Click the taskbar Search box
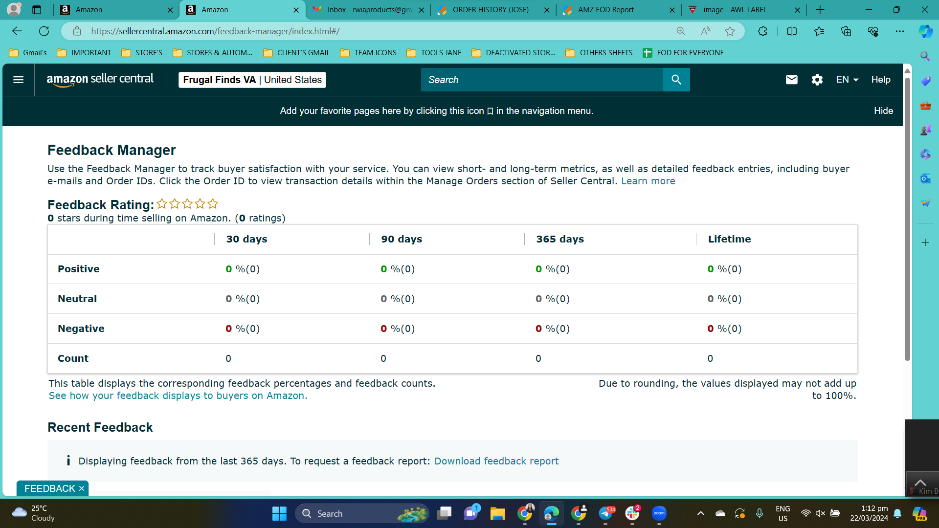Image resolution: width=939 pixels, height=528 pixels. click(x=362, y=513)
